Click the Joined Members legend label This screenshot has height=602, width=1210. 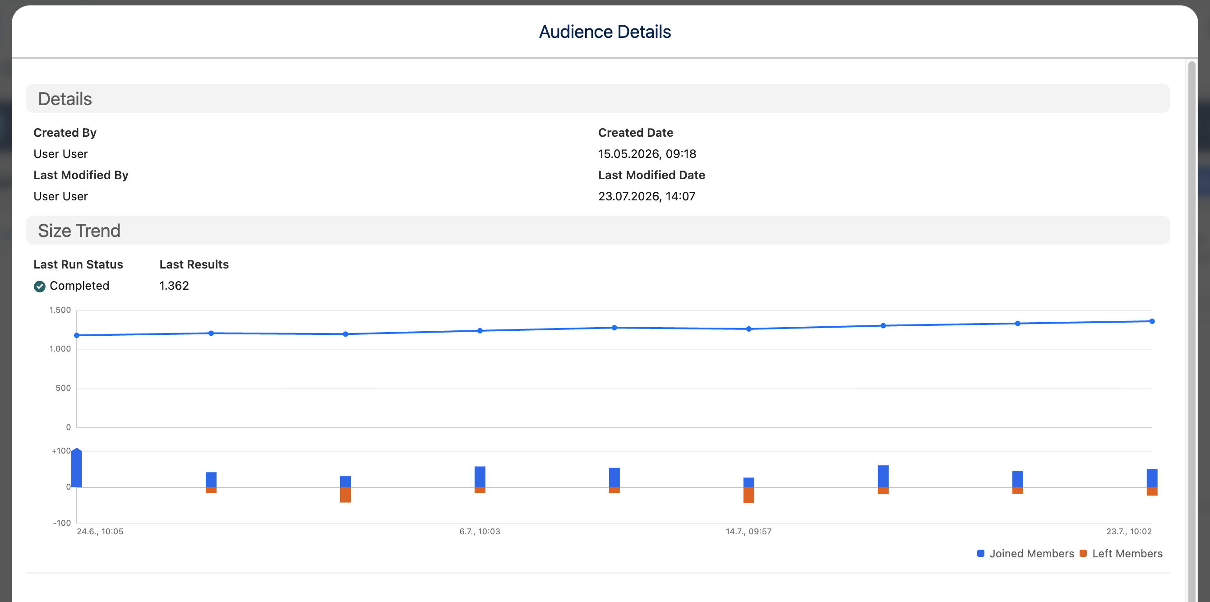coord(1031,554)
